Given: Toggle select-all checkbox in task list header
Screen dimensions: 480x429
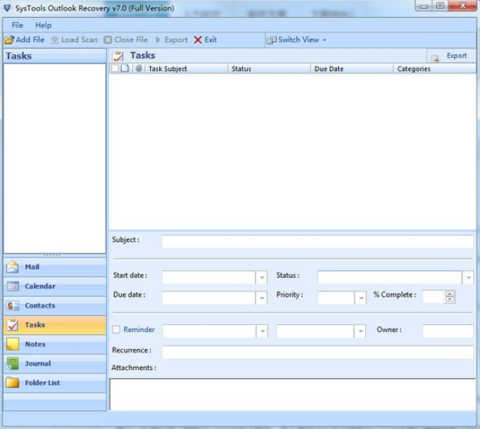Looking at the screenshot, I should 115,69.
